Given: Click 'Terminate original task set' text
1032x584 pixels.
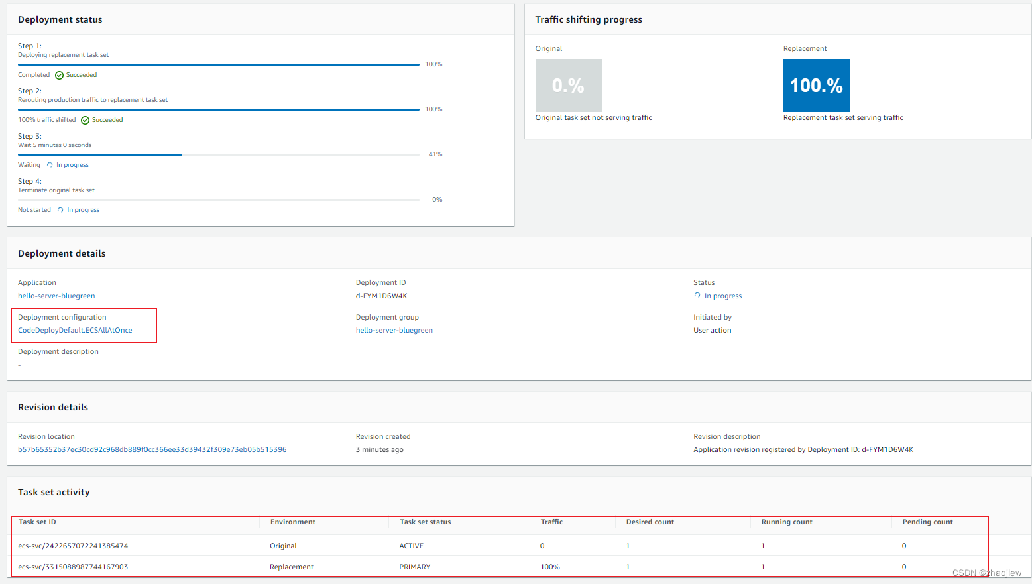Looking at the screenshot, I should click(56, 190).
